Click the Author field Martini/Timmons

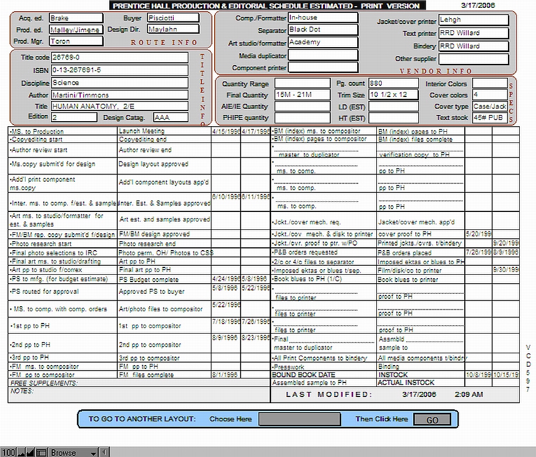[x=119, y=95]
